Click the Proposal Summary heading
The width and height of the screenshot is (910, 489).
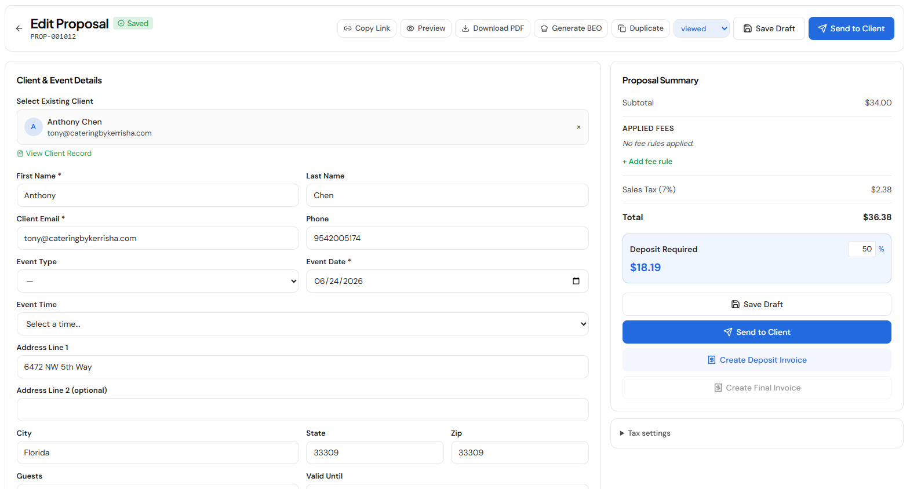[x=660, y=81]
